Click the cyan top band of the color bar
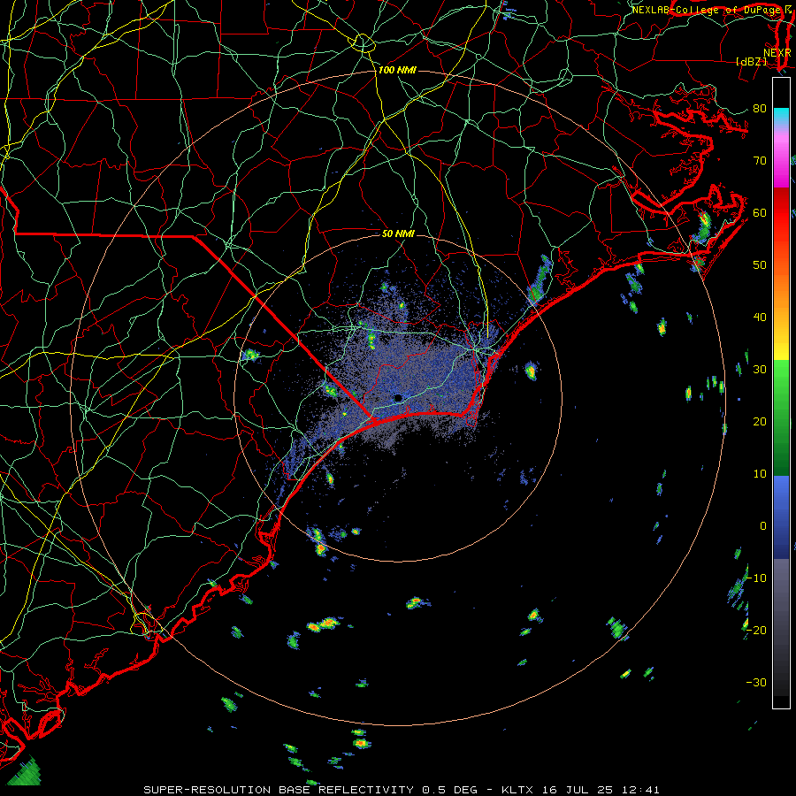796x796 pixels. pos(781,116)
